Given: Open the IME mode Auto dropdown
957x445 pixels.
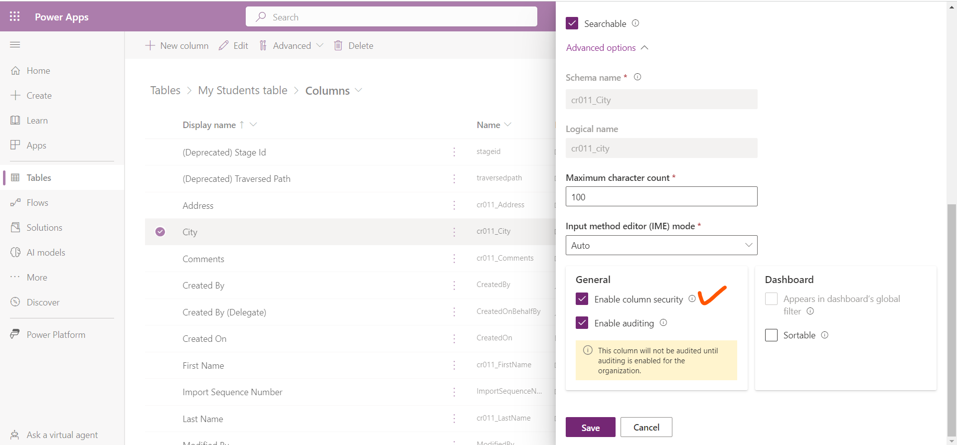Looking at the screenshot, I should point(661,245).
